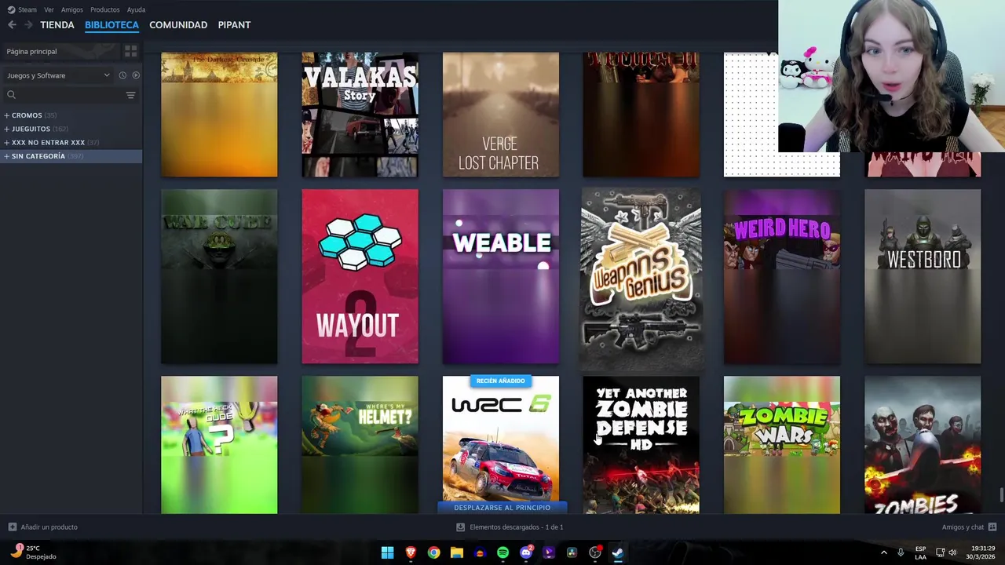Image resolution: width=1005 pixels, height=565 pixels.
Task: Click the search magnifier icon
Action: coord(11,95)
